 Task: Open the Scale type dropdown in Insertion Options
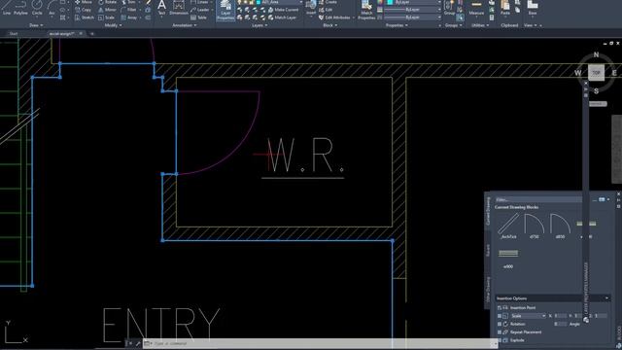[528, 316]
